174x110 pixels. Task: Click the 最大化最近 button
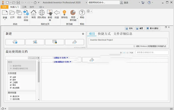click(153, 28)
